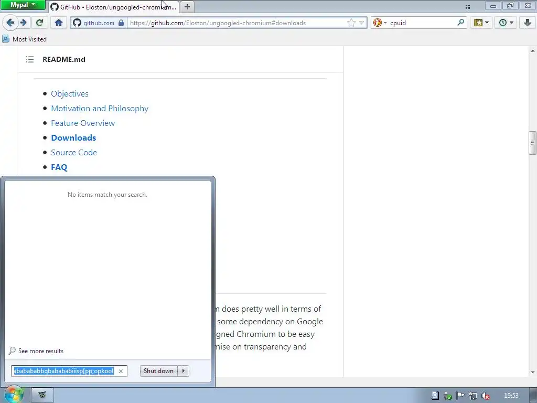Go back to the previous page

click(10, 23)
